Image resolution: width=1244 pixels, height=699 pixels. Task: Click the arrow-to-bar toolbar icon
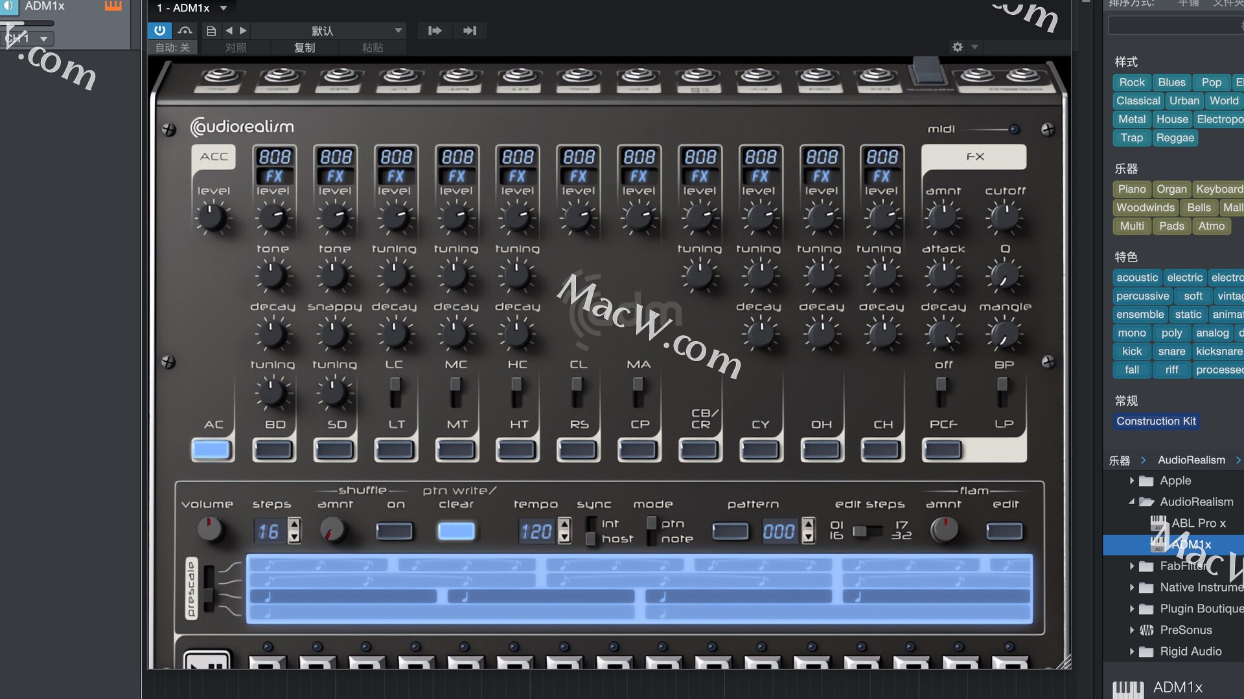click(470, 30)
